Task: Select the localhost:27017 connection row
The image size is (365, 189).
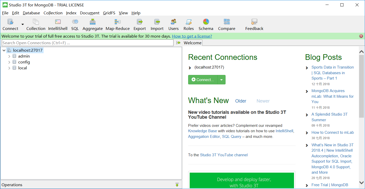Action: coord(28,50)
